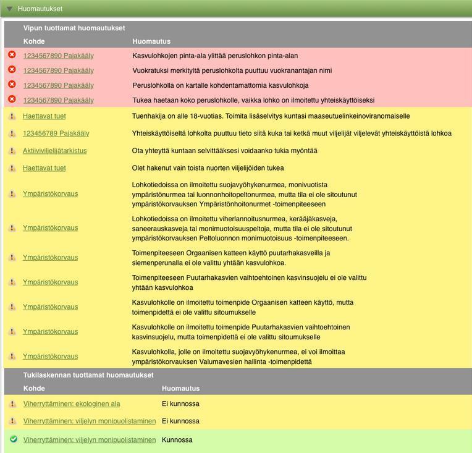This screenshot has width=472, height=453.
Task: Click the text starting 'Tuenhakija on alle 18-vuotias'
Action: (271, 116)
